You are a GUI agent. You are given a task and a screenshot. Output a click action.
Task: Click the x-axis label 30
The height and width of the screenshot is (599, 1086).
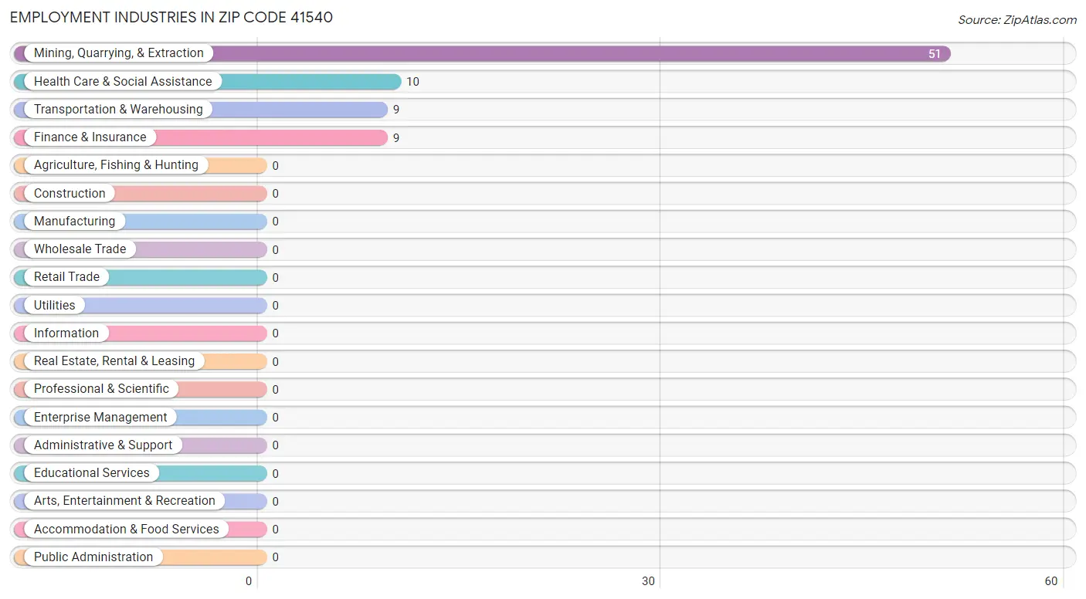point(649,581)
